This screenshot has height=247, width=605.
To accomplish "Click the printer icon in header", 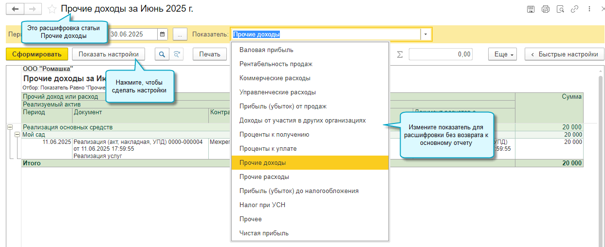I will [546, 9].
